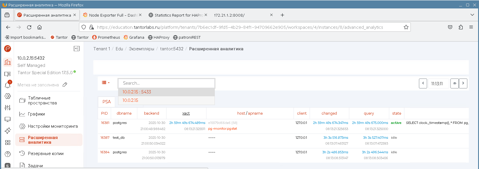479x169 pixels.
Task: Click the edit label pencil icon
Action: (65, 85)
